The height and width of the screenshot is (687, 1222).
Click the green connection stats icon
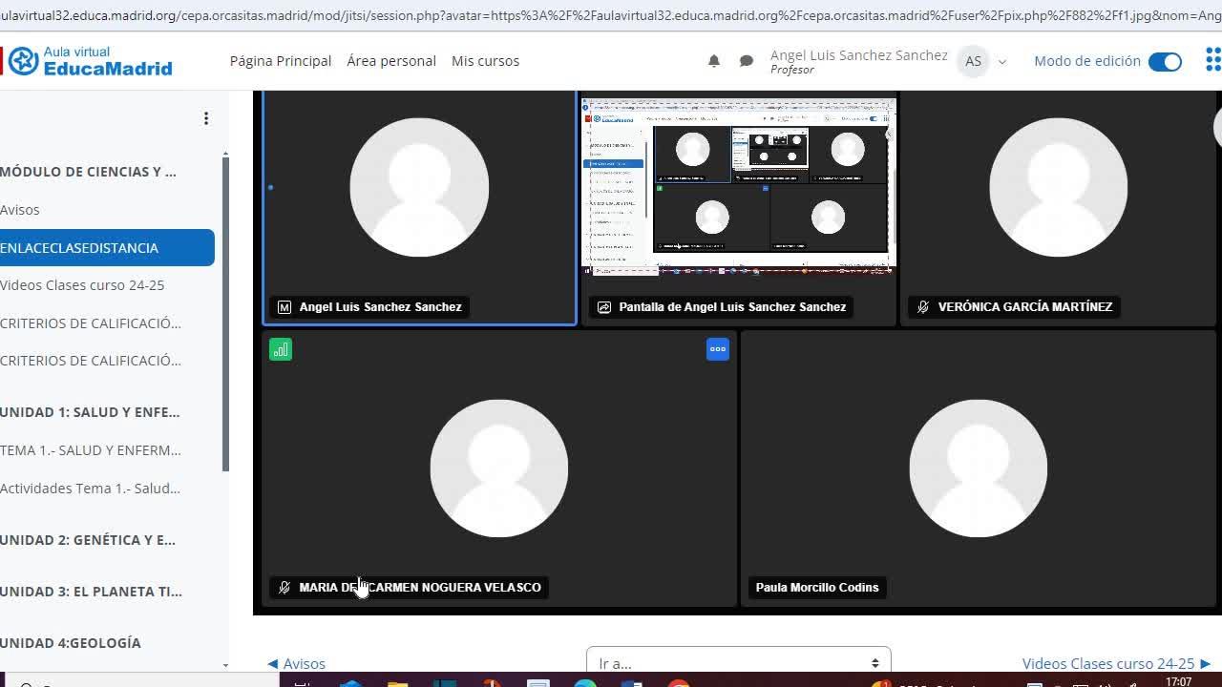[281, 350]
